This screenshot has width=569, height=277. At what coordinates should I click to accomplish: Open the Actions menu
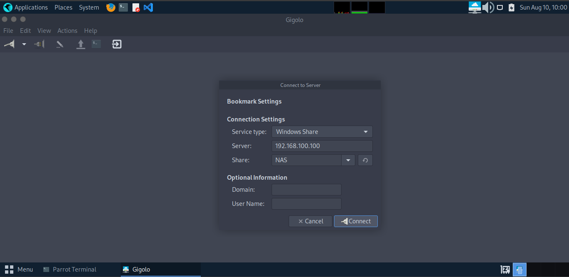[x=67, y=30]
